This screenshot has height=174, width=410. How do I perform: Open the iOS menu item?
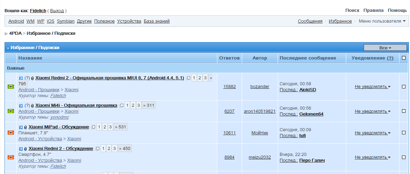pyautogui.click(x=51, y=21)
